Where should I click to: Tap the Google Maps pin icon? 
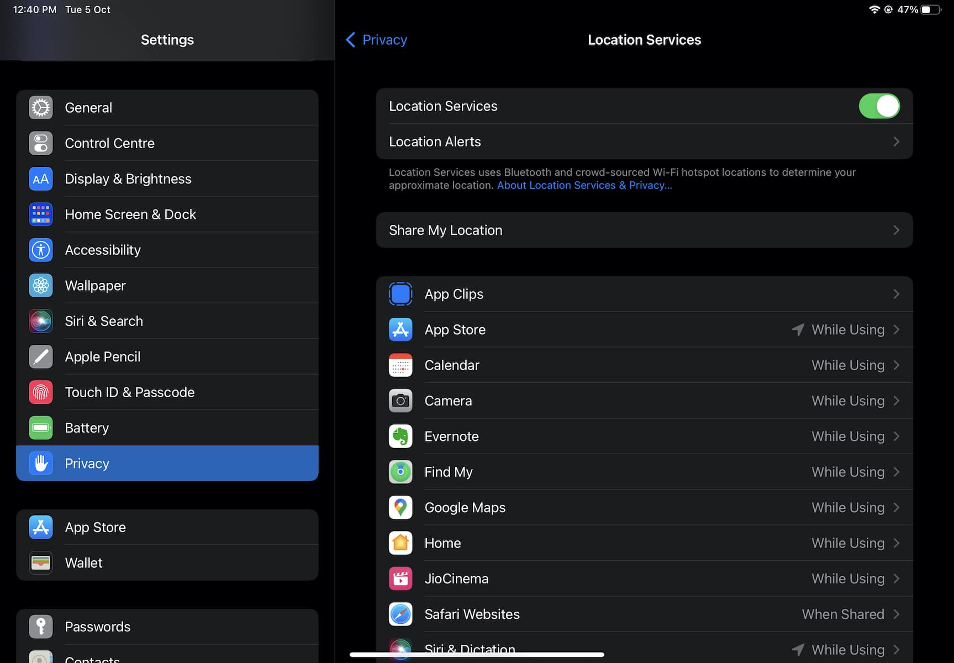tap(400, 508)
